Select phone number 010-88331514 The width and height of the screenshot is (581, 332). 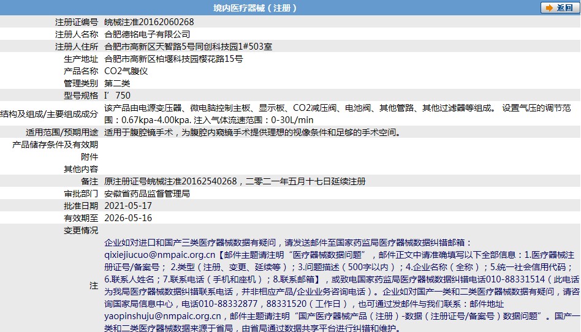pos(515,279)
